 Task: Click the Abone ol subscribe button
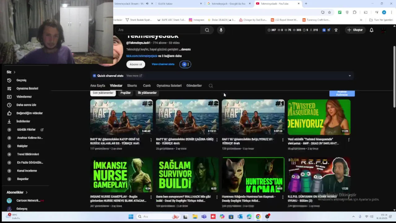click(x=136, y=64)
